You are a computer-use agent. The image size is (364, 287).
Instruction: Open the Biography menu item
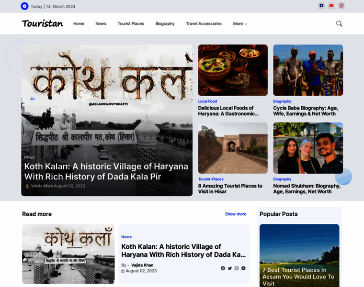165,23
